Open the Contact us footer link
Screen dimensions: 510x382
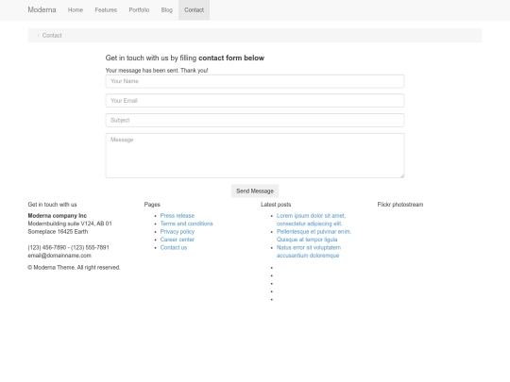tap(174, 247)
